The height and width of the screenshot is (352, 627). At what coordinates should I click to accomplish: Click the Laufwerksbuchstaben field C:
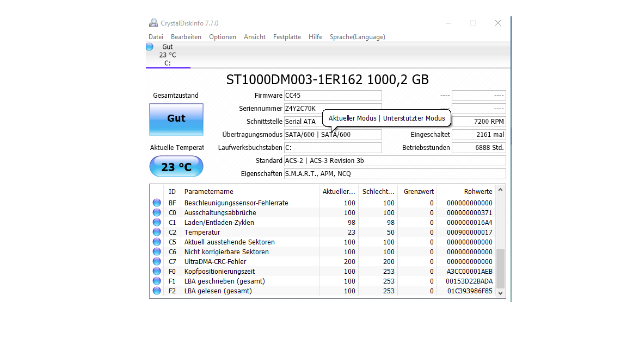coord(333,148)
